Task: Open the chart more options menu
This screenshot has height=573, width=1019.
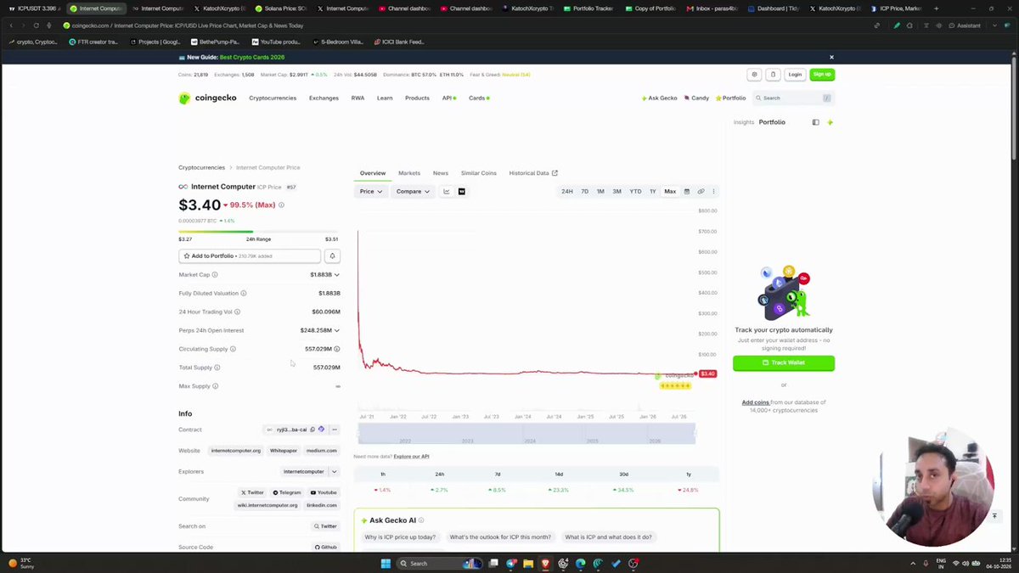Action: pos(713,191)
